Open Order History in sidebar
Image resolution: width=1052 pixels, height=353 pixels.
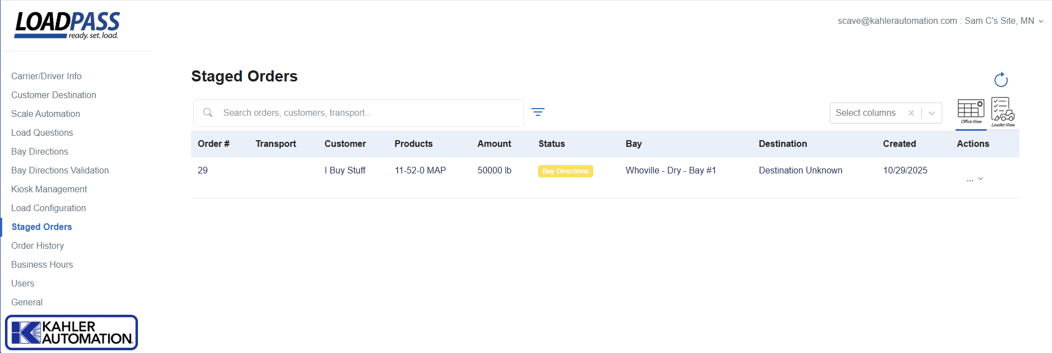point(38,245)
